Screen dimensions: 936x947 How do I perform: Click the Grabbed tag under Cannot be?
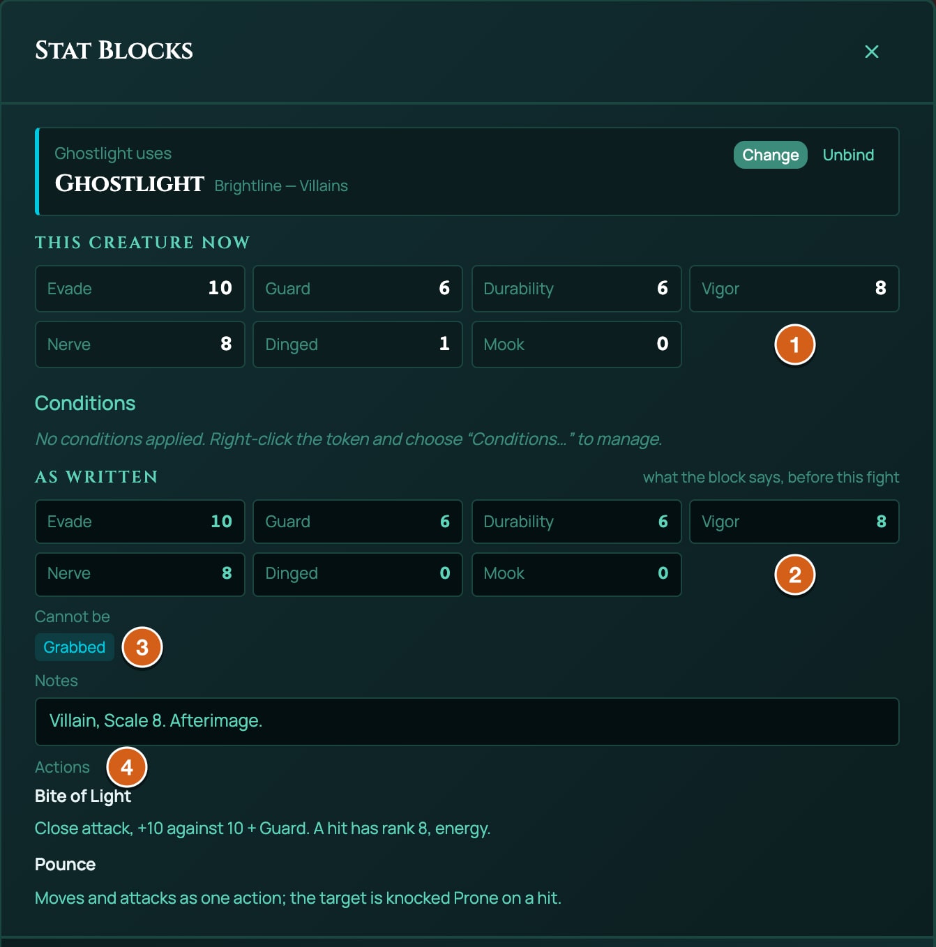pos(75,647)
